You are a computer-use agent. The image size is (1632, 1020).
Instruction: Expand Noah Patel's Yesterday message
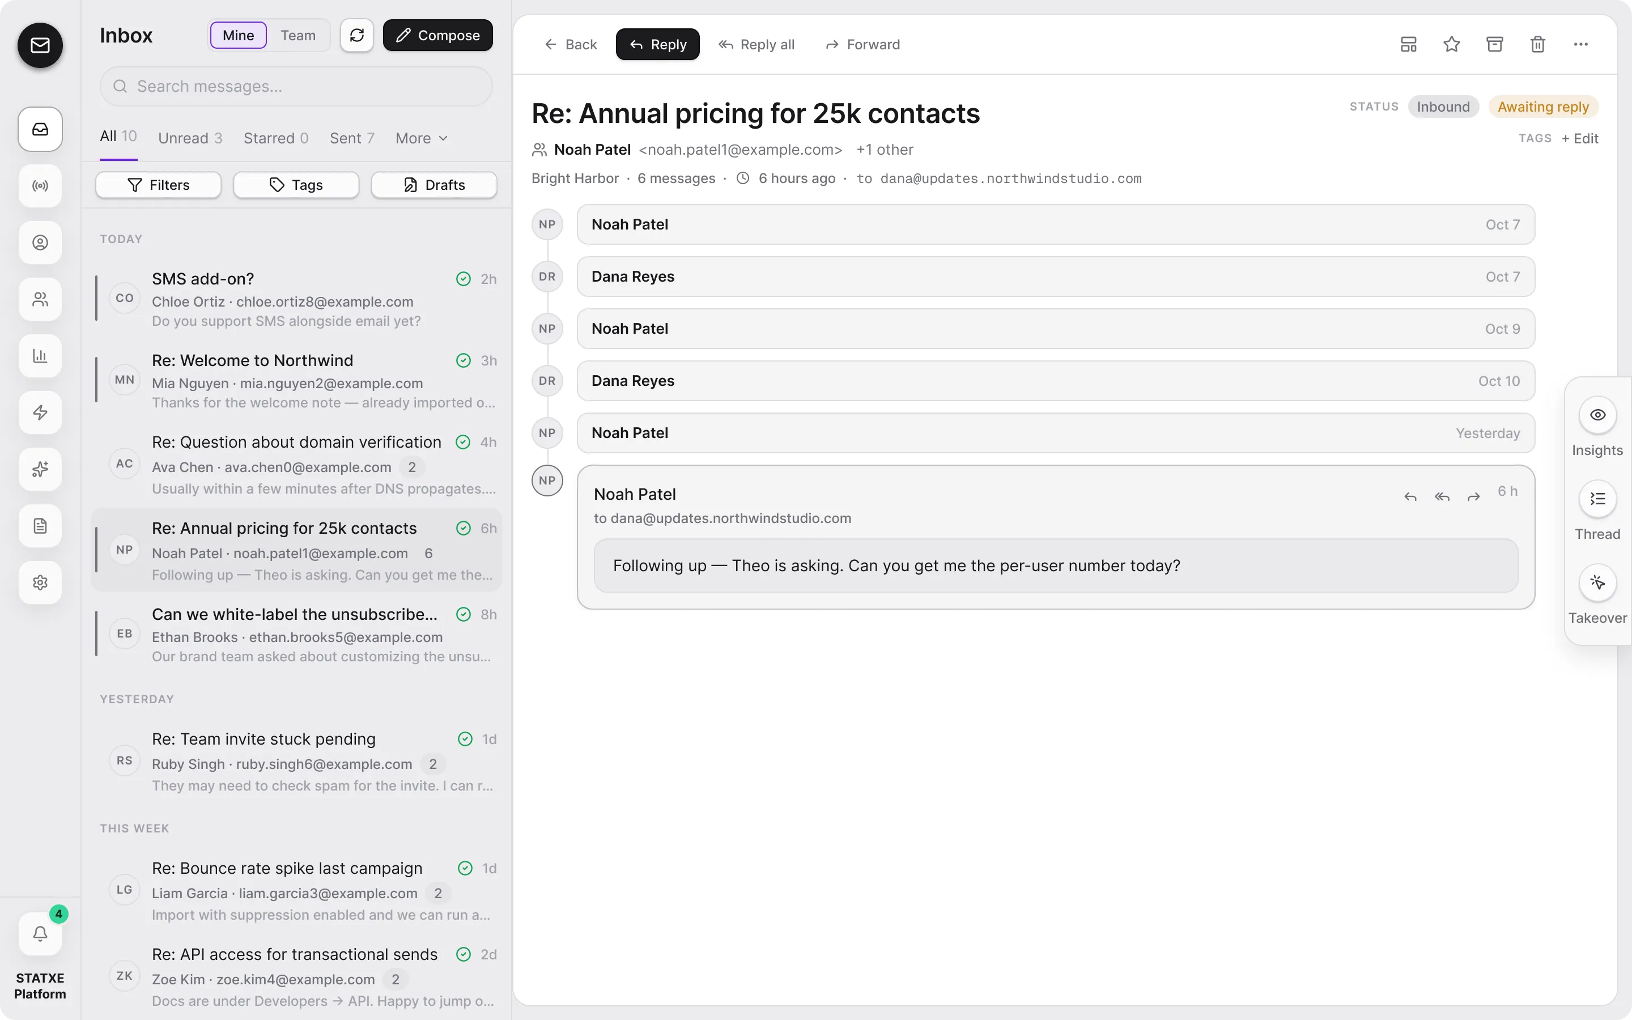[1055, 433]
